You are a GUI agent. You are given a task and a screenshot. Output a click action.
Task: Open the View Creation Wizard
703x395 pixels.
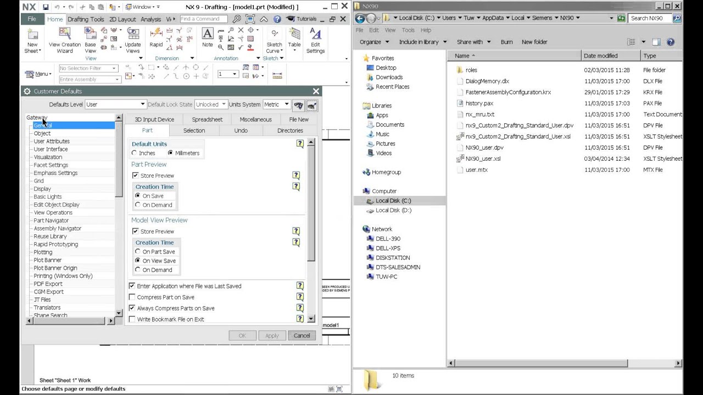65,41
